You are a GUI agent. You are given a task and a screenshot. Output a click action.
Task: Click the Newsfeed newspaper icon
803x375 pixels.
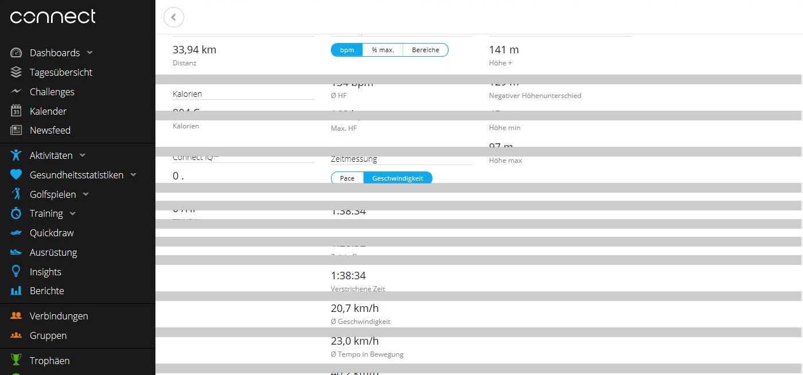(x=16, y=130)
